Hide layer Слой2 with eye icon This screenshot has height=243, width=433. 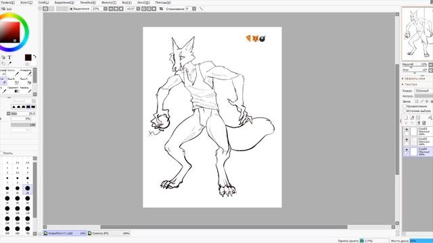(x=407, y=140)
